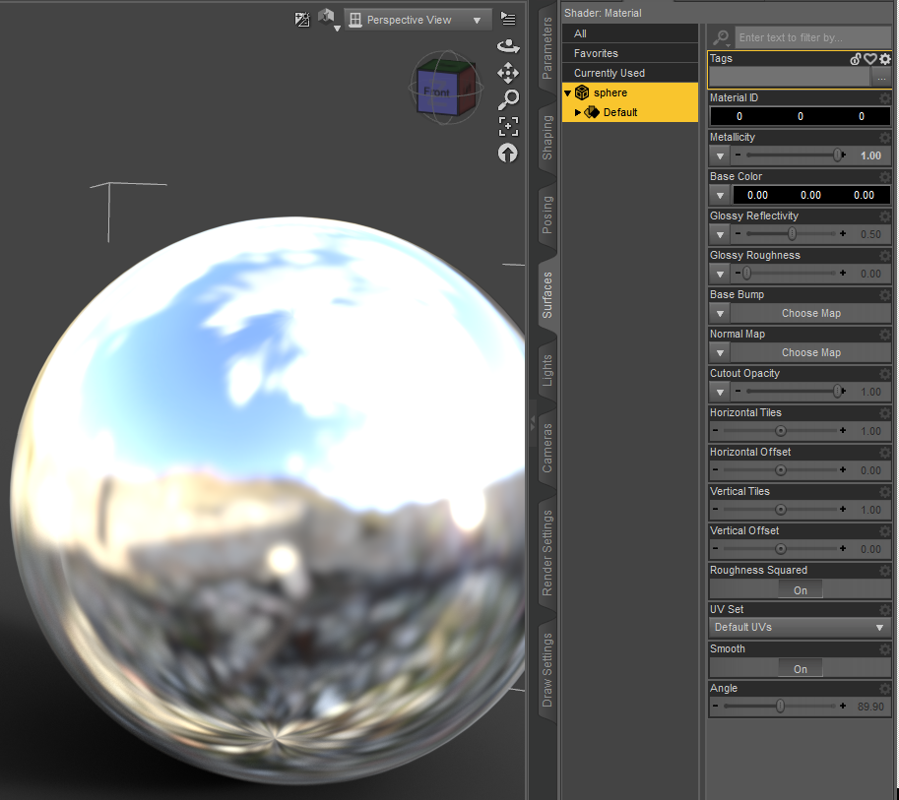The height and width of the screenshot is (800, 899).
Task: Open the Metallicity gear settings
Action: click(x=885, y=138)
